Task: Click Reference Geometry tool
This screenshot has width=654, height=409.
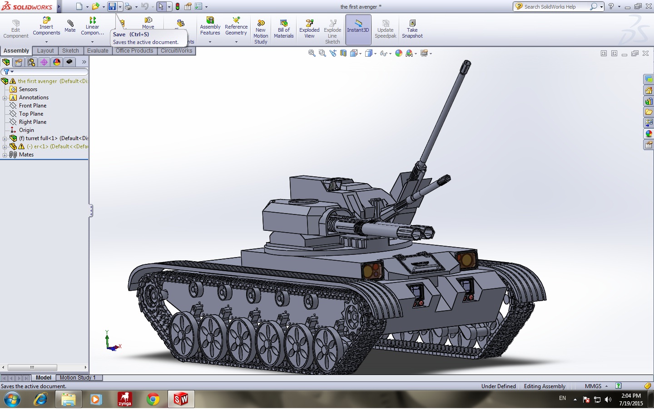Action: click(236, 26)
